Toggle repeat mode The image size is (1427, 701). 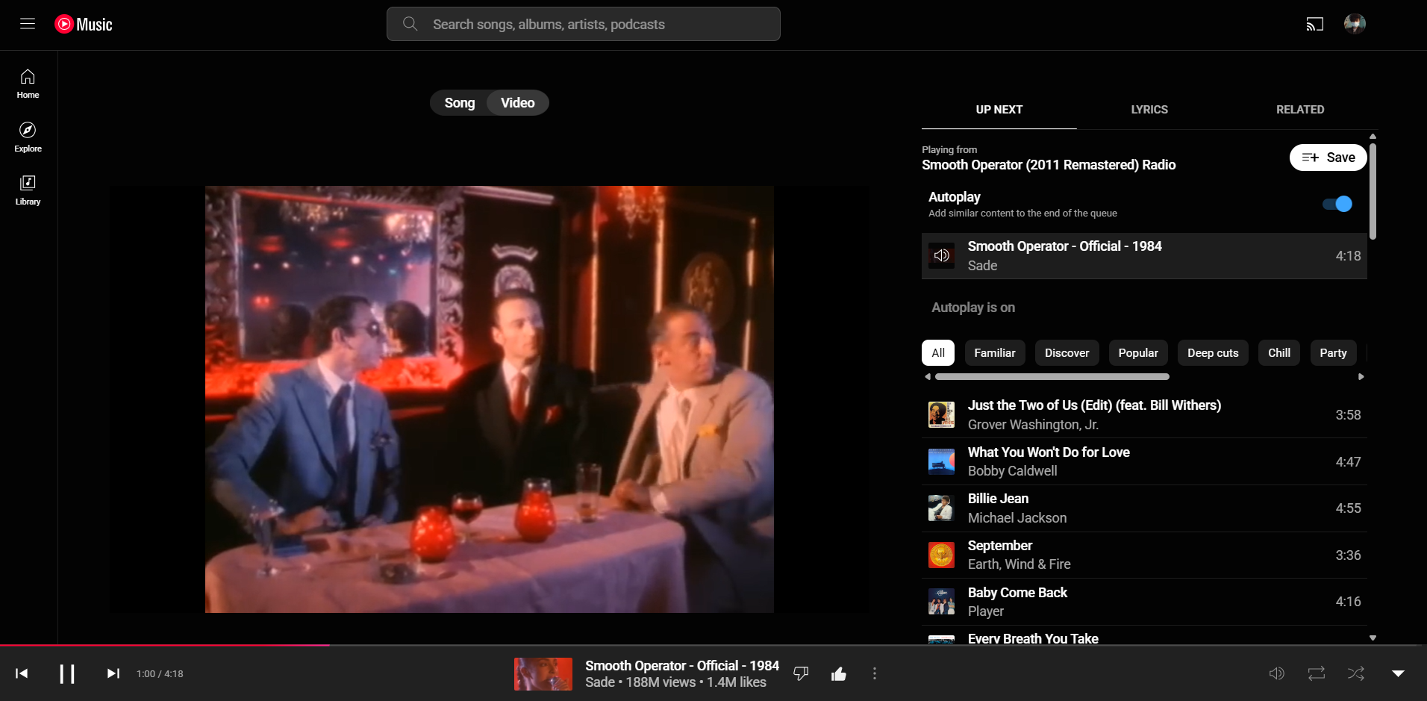point(1317,673)
